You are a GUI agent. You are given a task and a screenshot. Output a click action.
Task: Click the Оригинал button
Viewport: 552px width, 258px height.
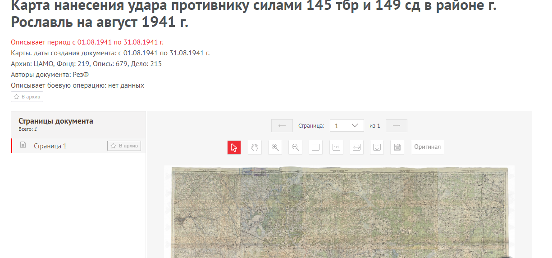click(427, 147)
